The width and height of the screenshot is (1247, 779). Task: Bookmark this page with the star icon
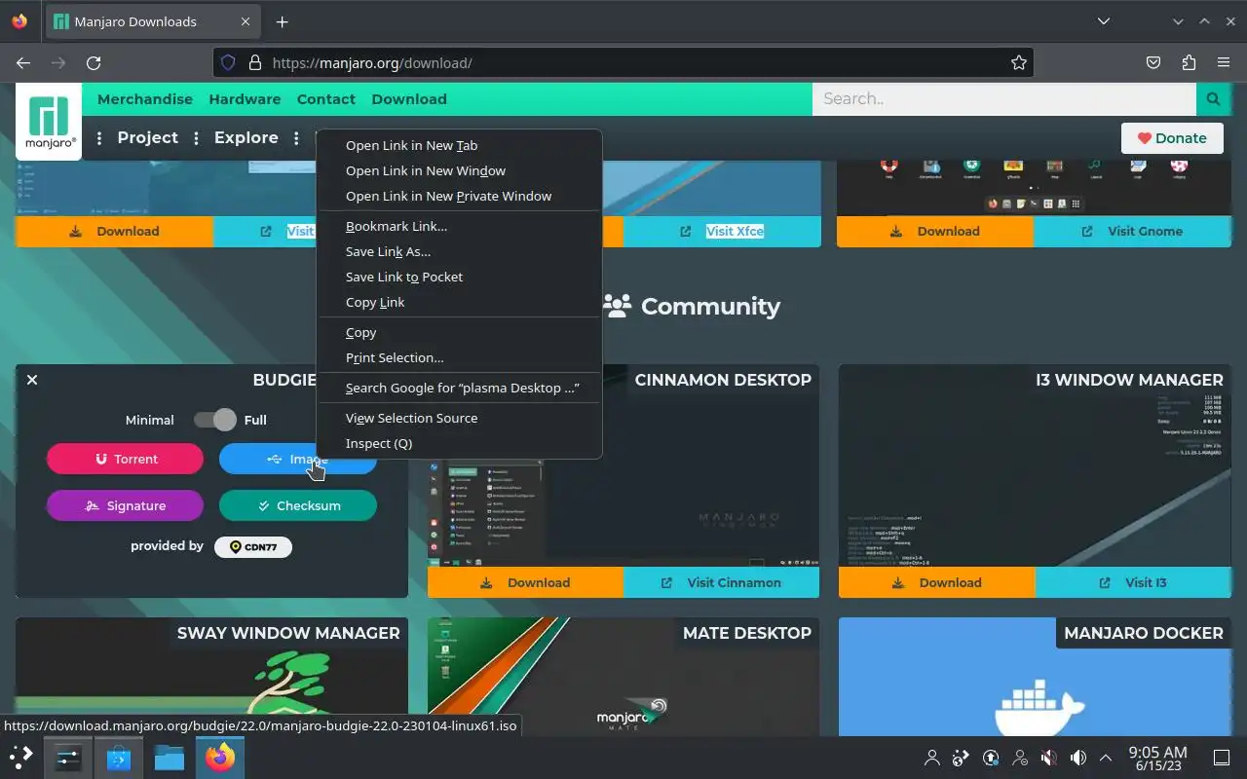click(x=1019, y=62)
